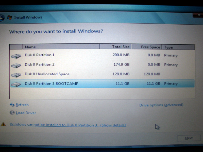The height and width of the screenshot is (152, 203).
Task: Click Primary type of Partition 1
Action: [171, 55]
